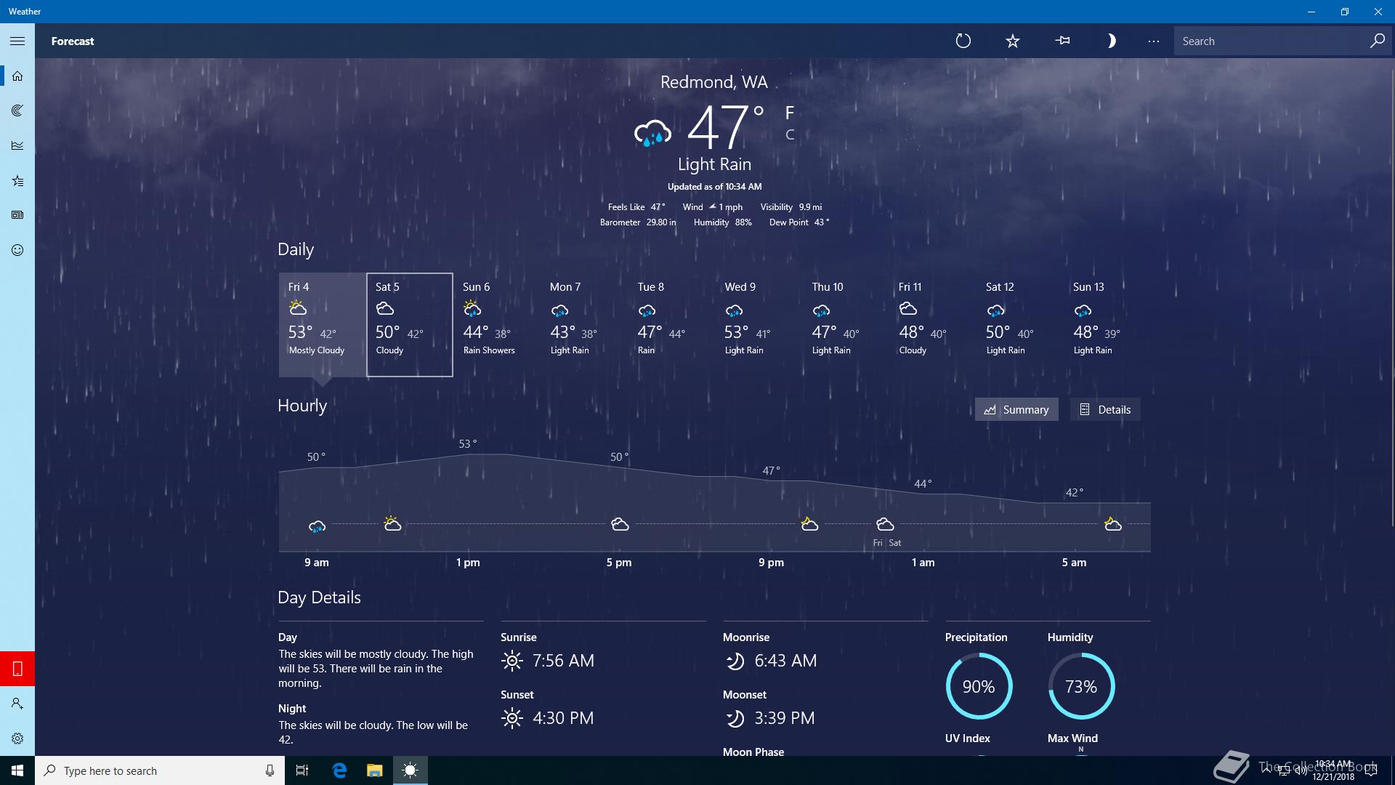Image resolution: width=1395 pixels, height=785 pixels.
Task: Pin location to Start with pin icon
Action: pos(1062,41)
